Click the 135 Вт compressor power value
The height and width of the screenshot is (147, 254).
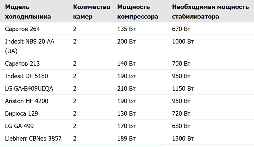(x=127, y=29)
